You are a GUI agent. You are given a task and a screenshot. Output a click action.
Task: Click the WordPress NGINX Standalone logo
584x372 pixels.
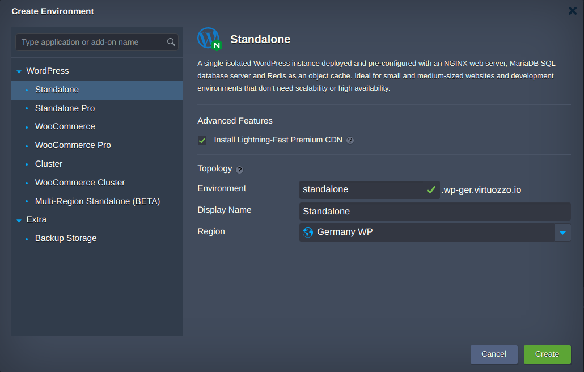tap(209, 39)
